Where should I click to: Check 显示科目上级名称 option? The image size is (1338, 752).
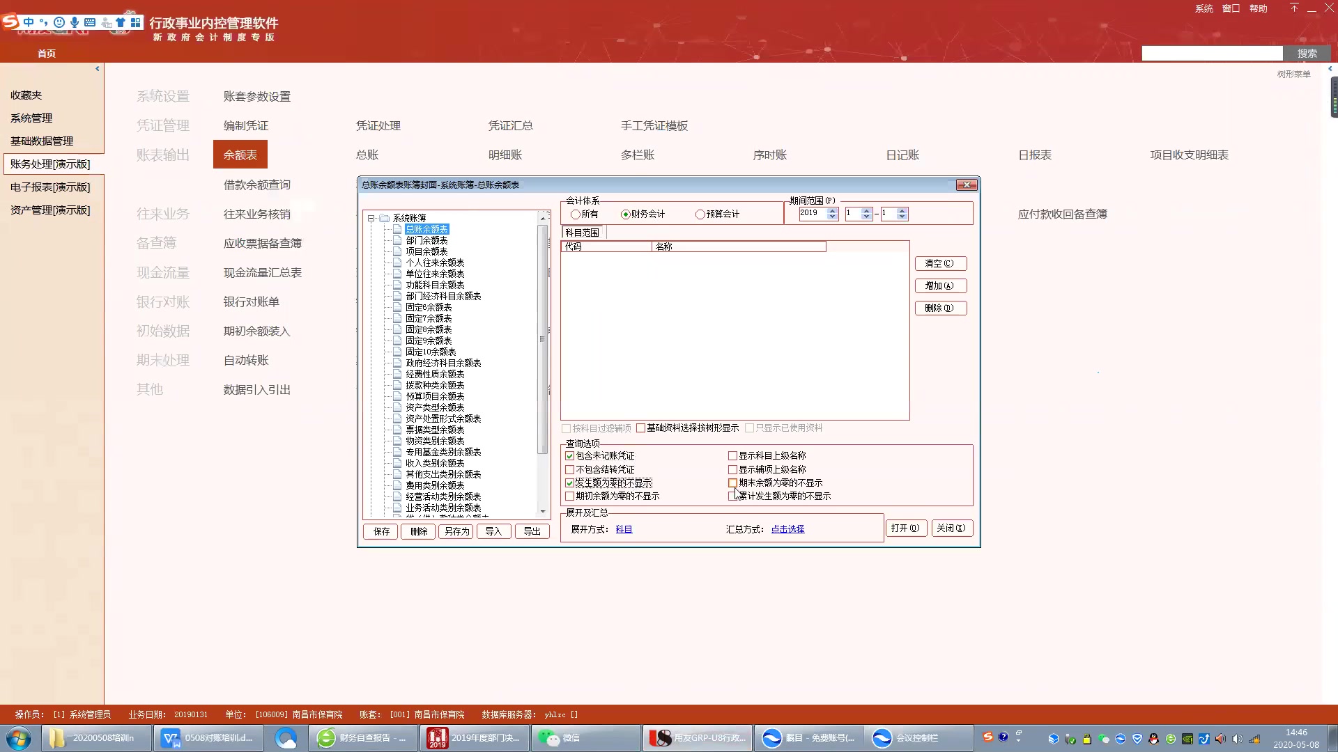pyautogui.click(x=732, y=456)
